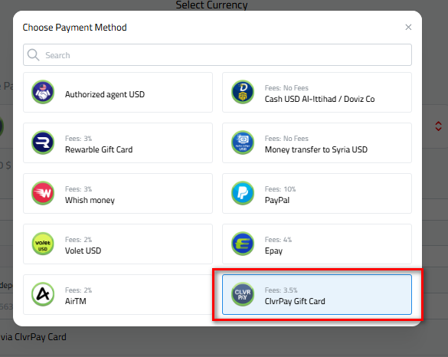Viewport: 448px width, 357px height.
Task: Click the 'Fees: 4%' text on Epay
Action: click(278, 240)
